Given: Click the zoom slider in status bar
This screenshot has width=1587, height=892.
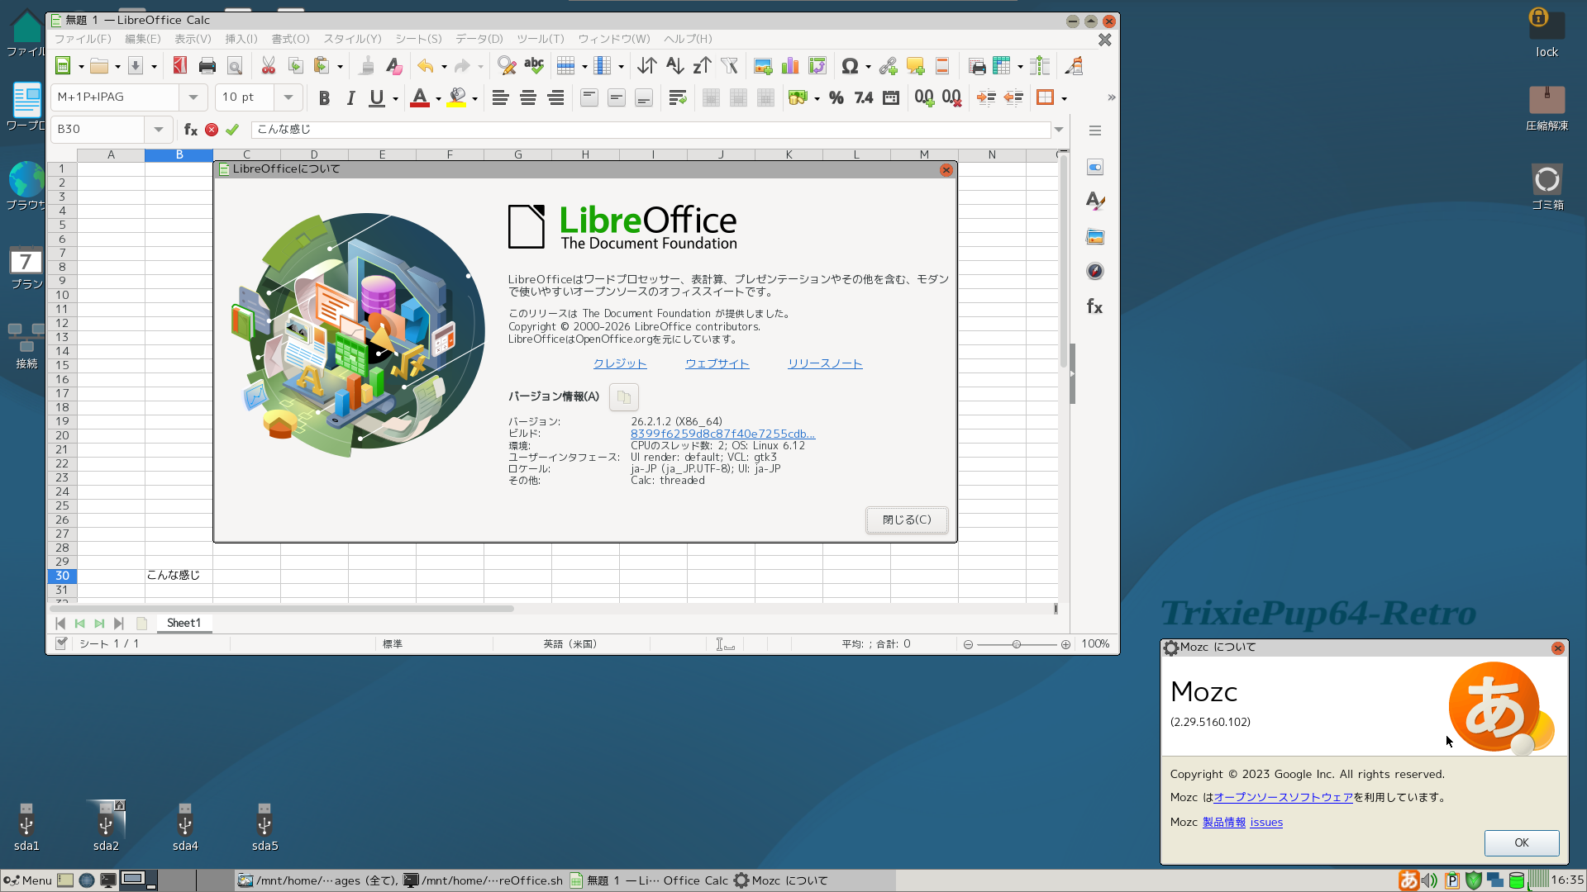Looking at the screenshot, I should pyautogui.click(x=1016, y=644).
